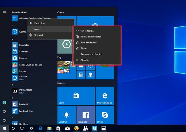The image size is (186, 132).
Task: Open the Weather tile
Action: click(x=67, y=115)
